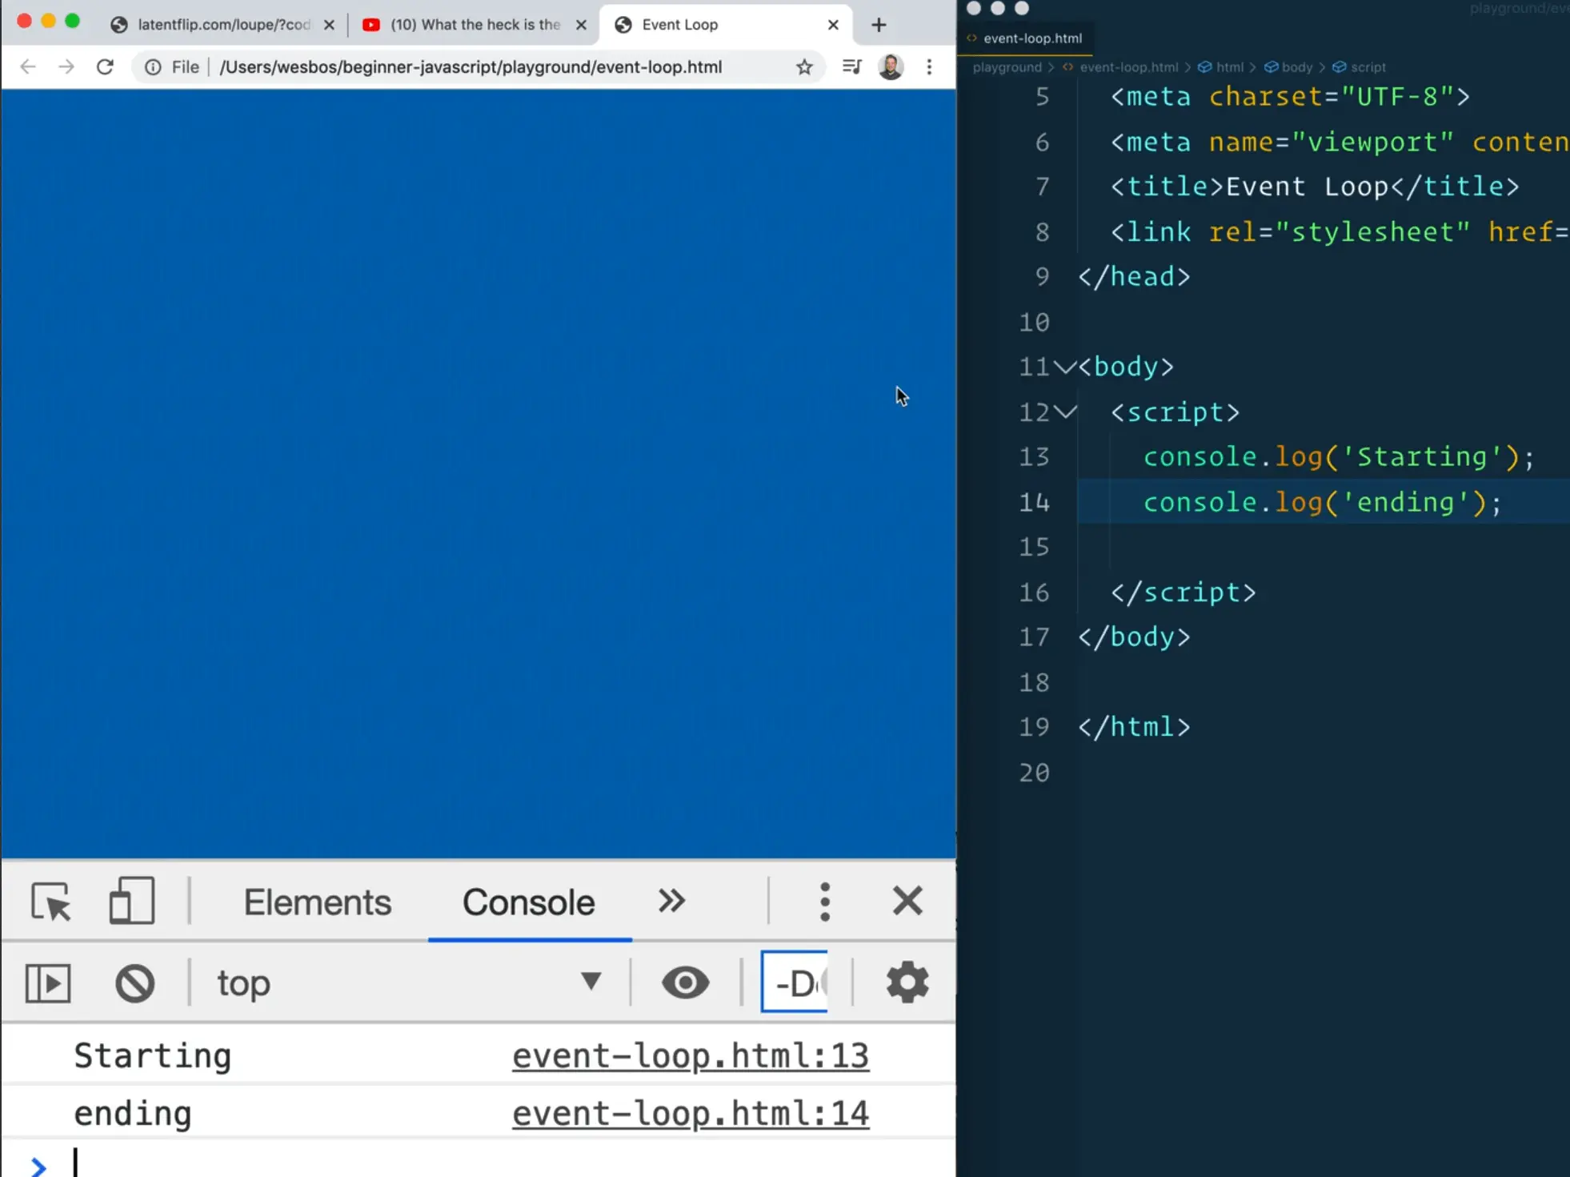Reload the Event Loop page
Screen dimensions: 1570x1177
click(105, 67)
